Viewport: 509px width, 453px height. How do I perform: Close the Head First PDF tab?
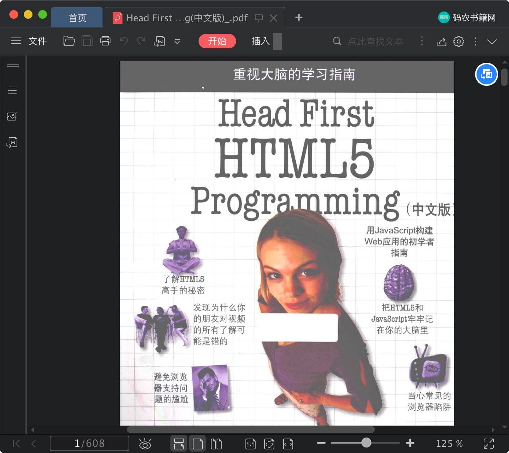[x=274, y=18]
